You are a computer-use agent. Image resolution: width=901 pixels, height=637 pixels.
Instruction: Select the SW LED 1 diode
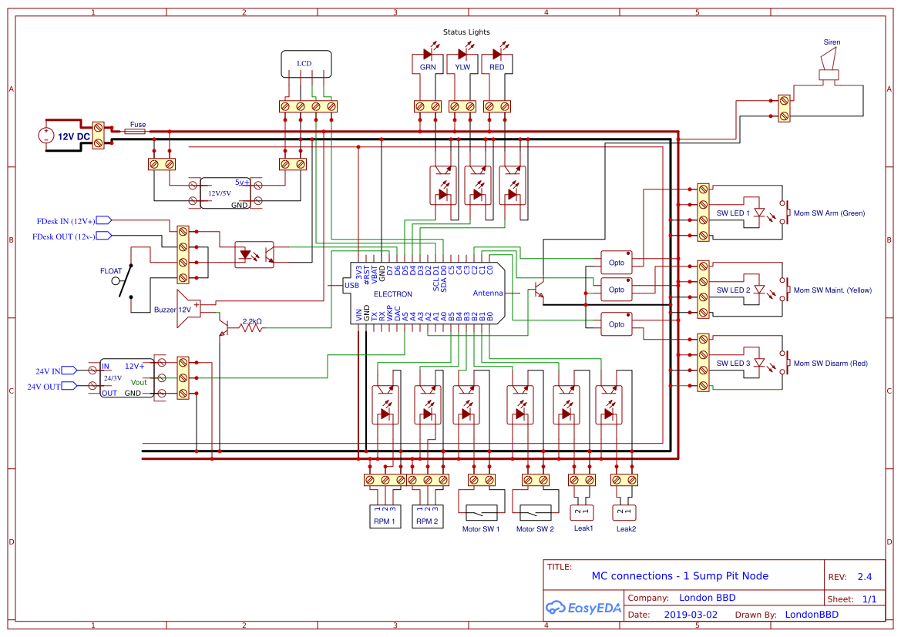point(760,213)
